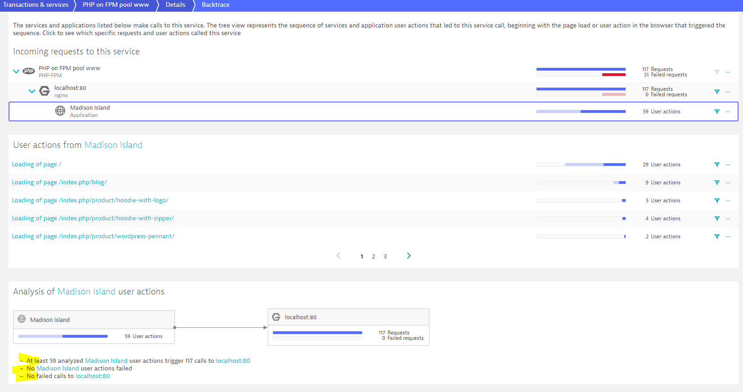Click Madison Island link in 'At least 59 analyzed' line
Screen dimensions: 743x392
point(106,361)
